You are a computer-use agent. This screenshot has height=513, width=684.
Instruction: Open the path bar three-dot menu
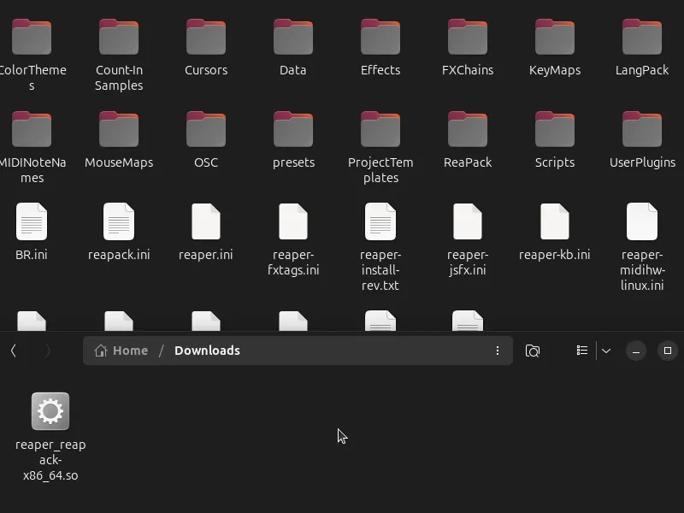(498, 351)
